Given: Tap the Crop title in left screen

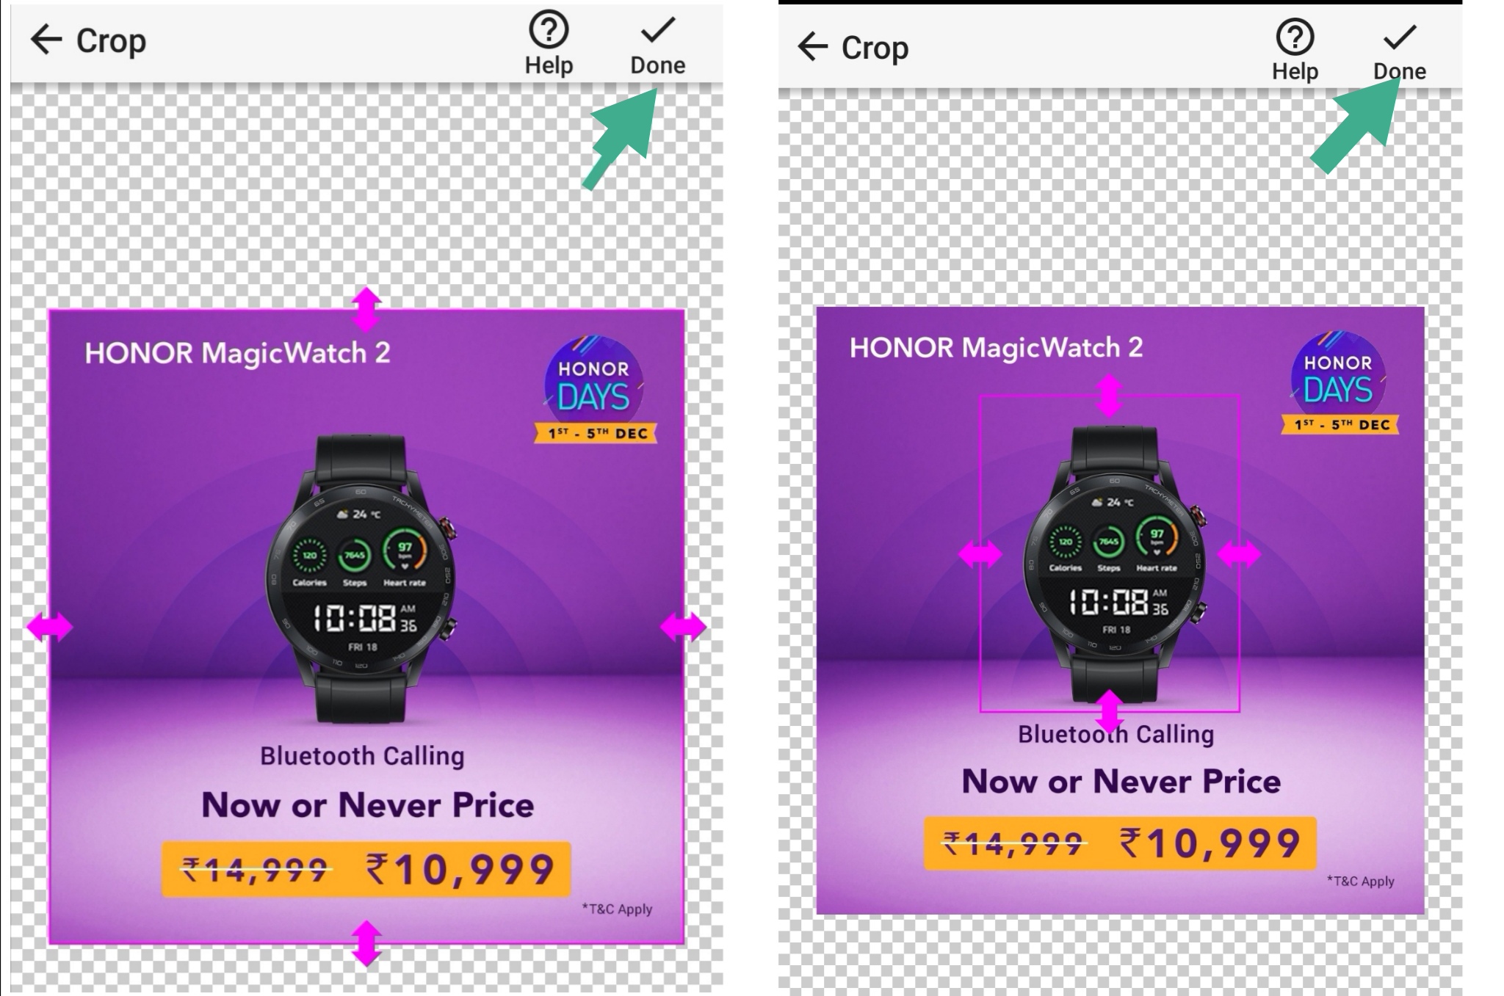Looking at the screenshot, I should coord(111,40).
